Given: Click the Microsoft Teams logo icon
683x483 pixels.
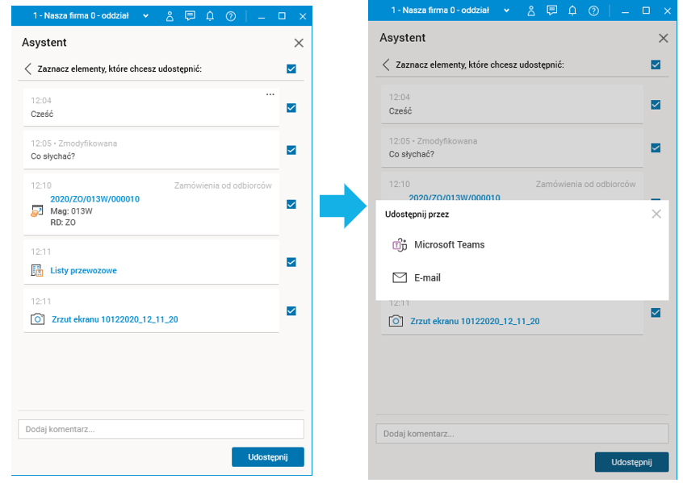Looking at the screenshot, I should (x=400, y=245).
